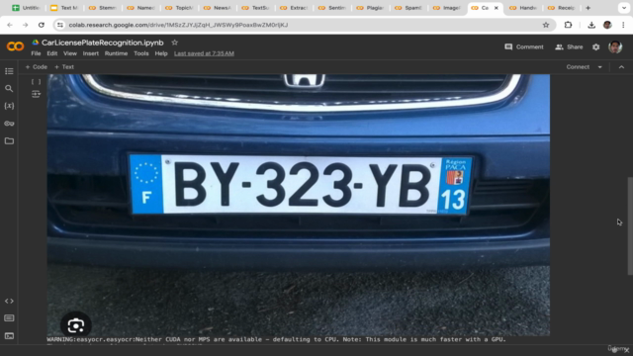Switch to the NewsA browser tab

coord(218,8)
